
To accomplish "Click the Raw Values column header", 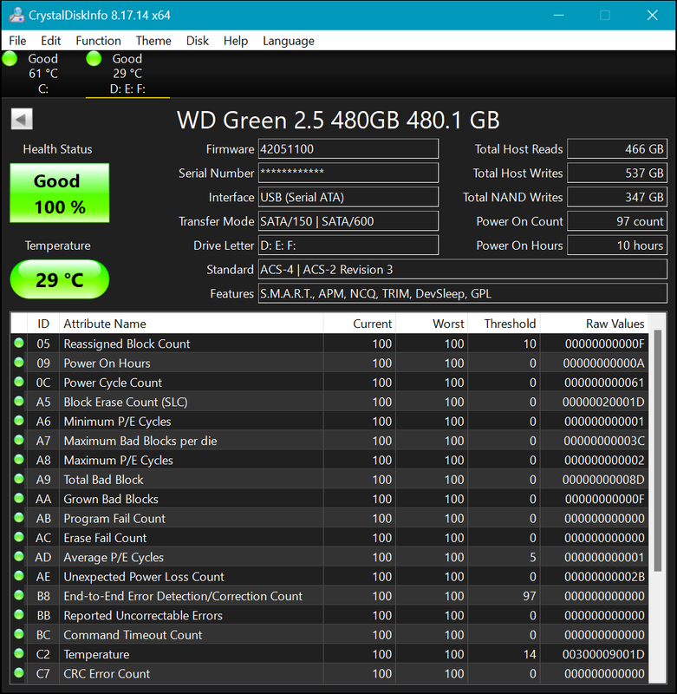I will [595, 324].
